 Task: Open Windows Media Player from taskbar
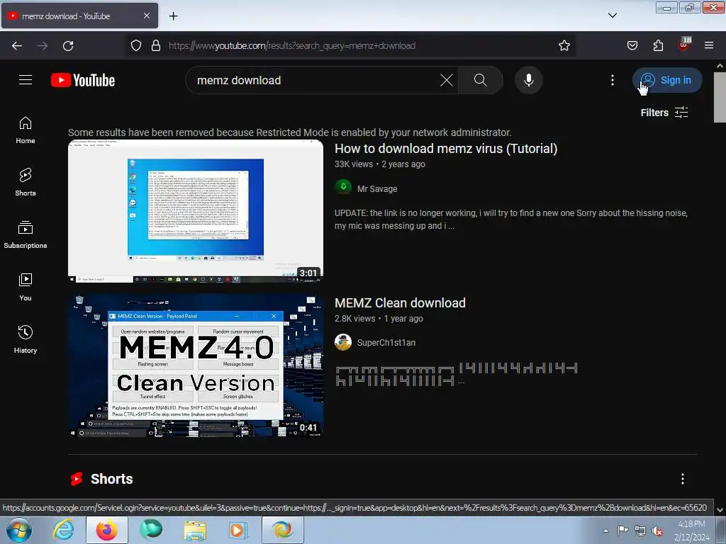click(x=238, y=530)
